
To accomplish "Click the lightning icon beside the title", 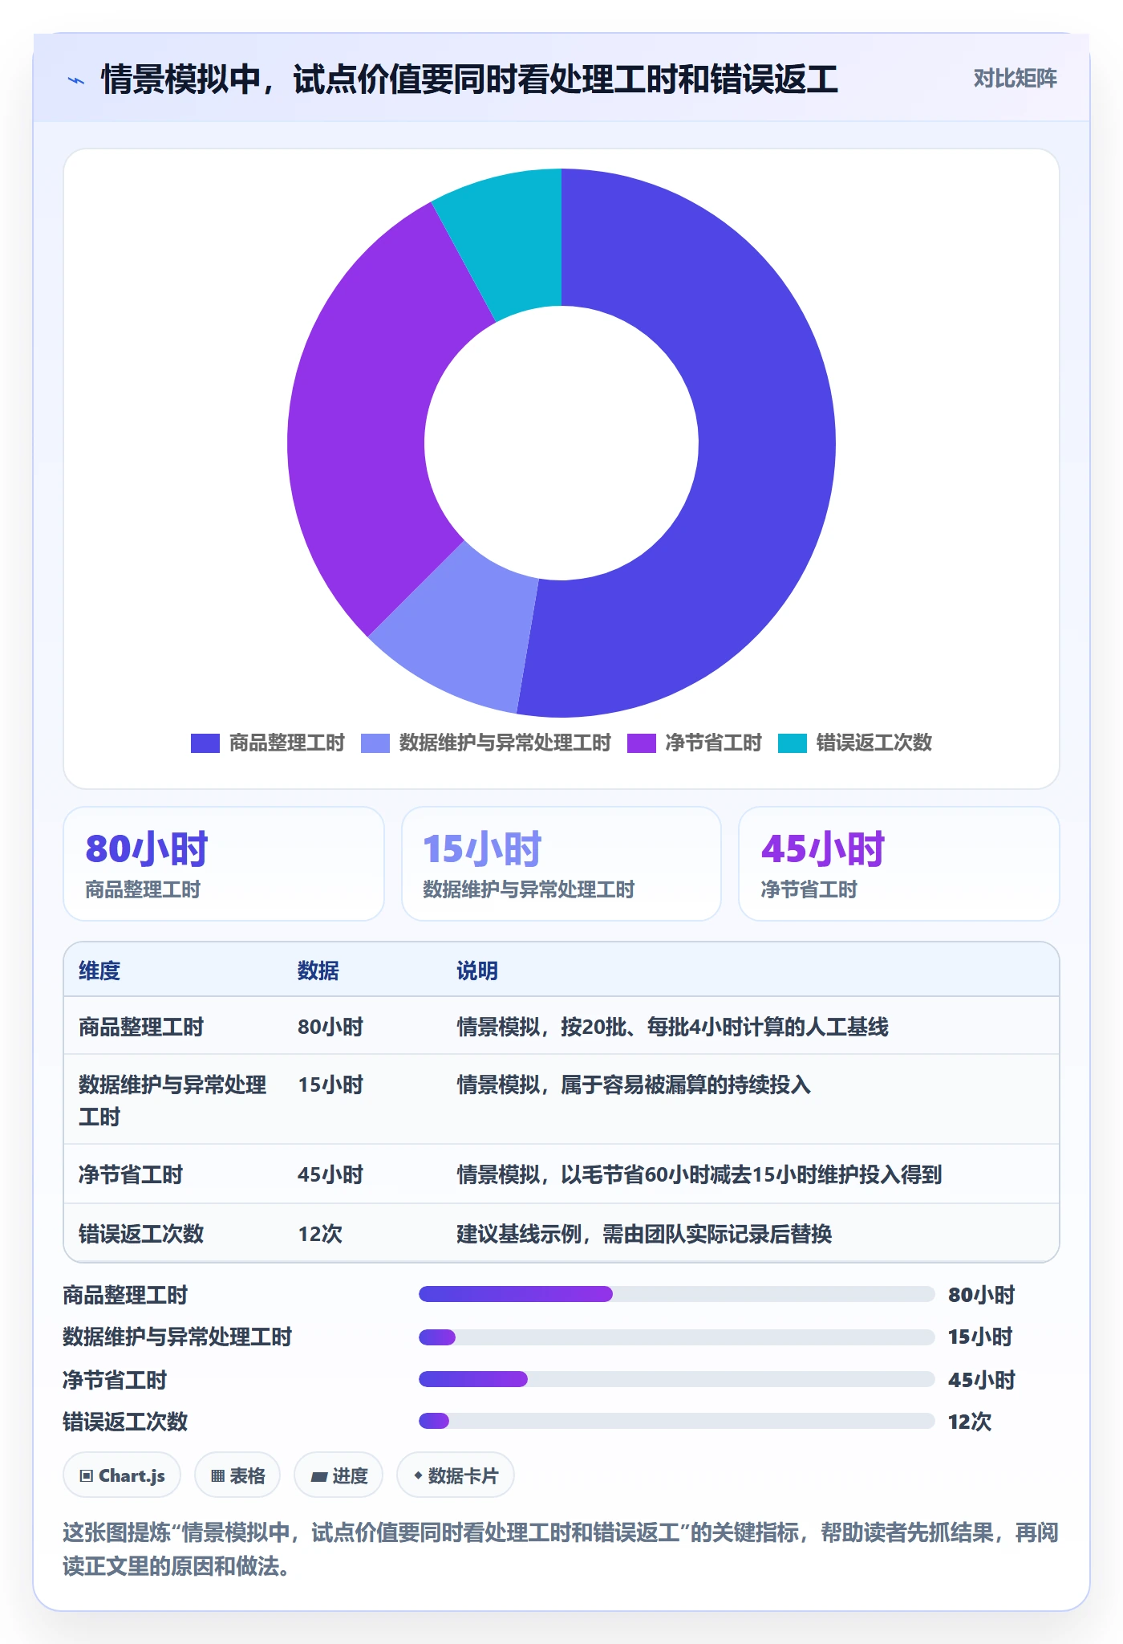I will [x=75, y=80].
